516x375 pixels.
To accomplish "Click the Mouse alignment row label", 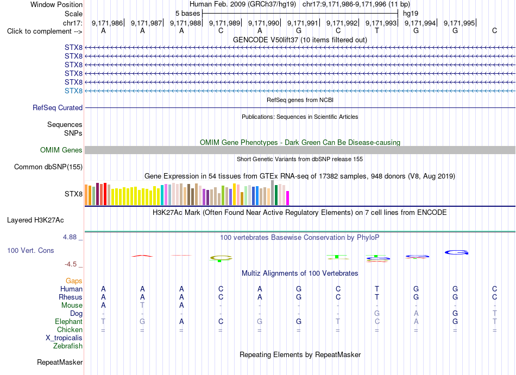I will point(72,306).
